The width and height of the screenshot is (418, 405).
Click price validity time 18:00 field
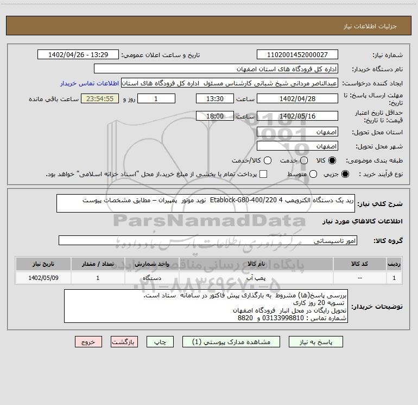(x=215, y=116)
